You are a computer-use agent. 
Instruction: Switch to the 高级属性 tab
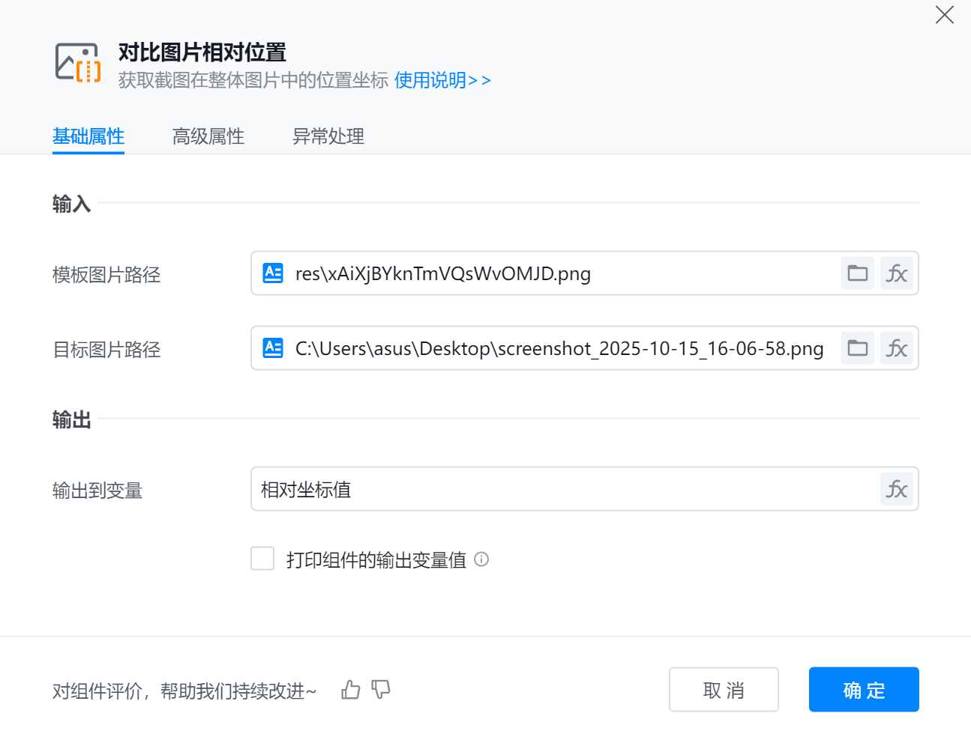(x=208, y=136)
